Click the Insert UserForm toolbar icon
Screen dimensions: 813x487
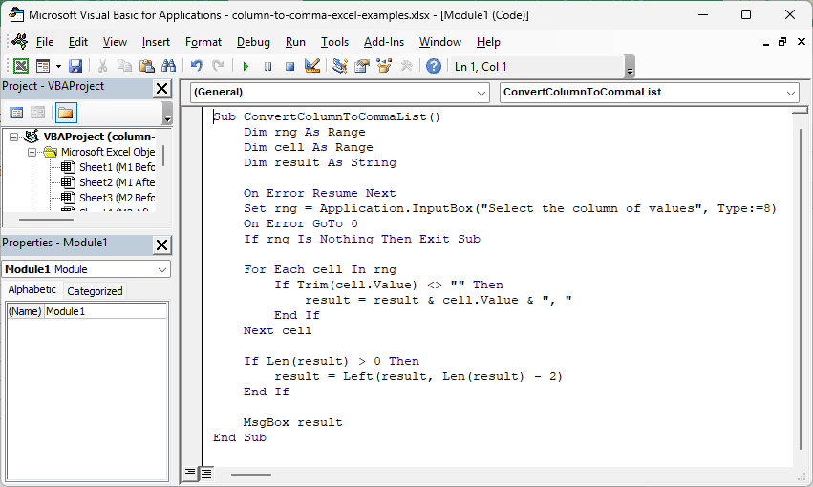[43, 66]
